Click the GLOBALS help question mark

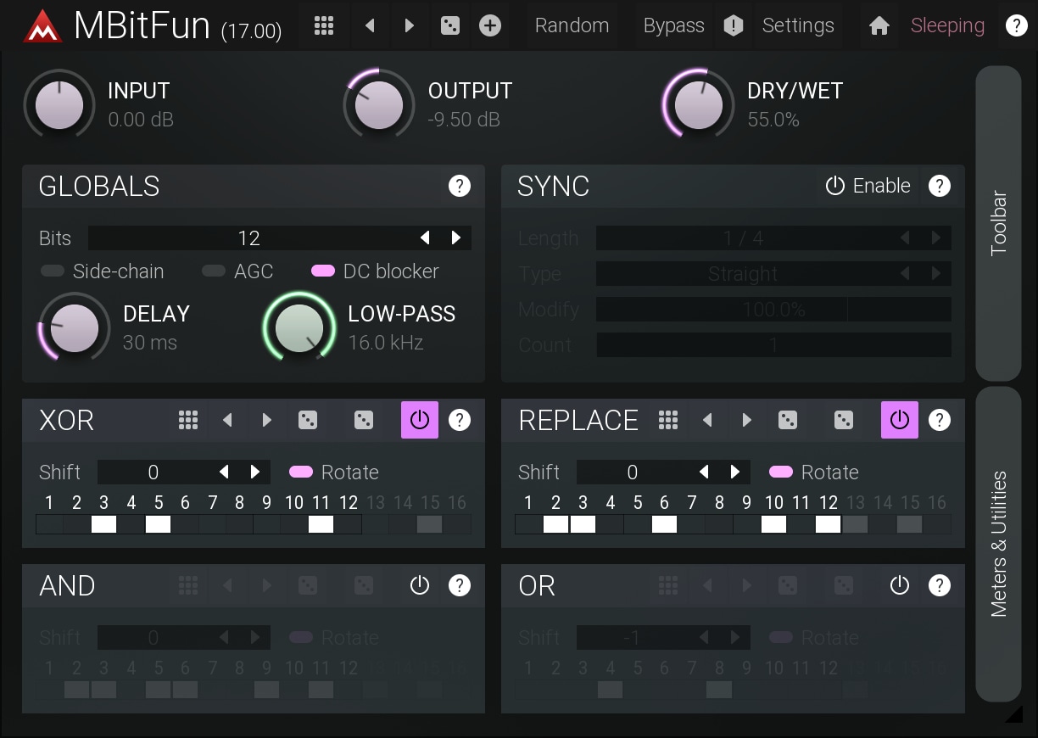(x=459, y=186)
